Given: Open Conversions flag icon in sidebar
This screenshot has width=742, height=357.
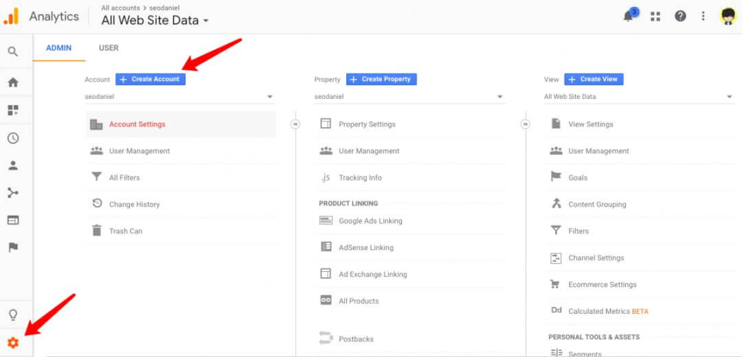Looking at the screenshot, I should tap(13, 247).
